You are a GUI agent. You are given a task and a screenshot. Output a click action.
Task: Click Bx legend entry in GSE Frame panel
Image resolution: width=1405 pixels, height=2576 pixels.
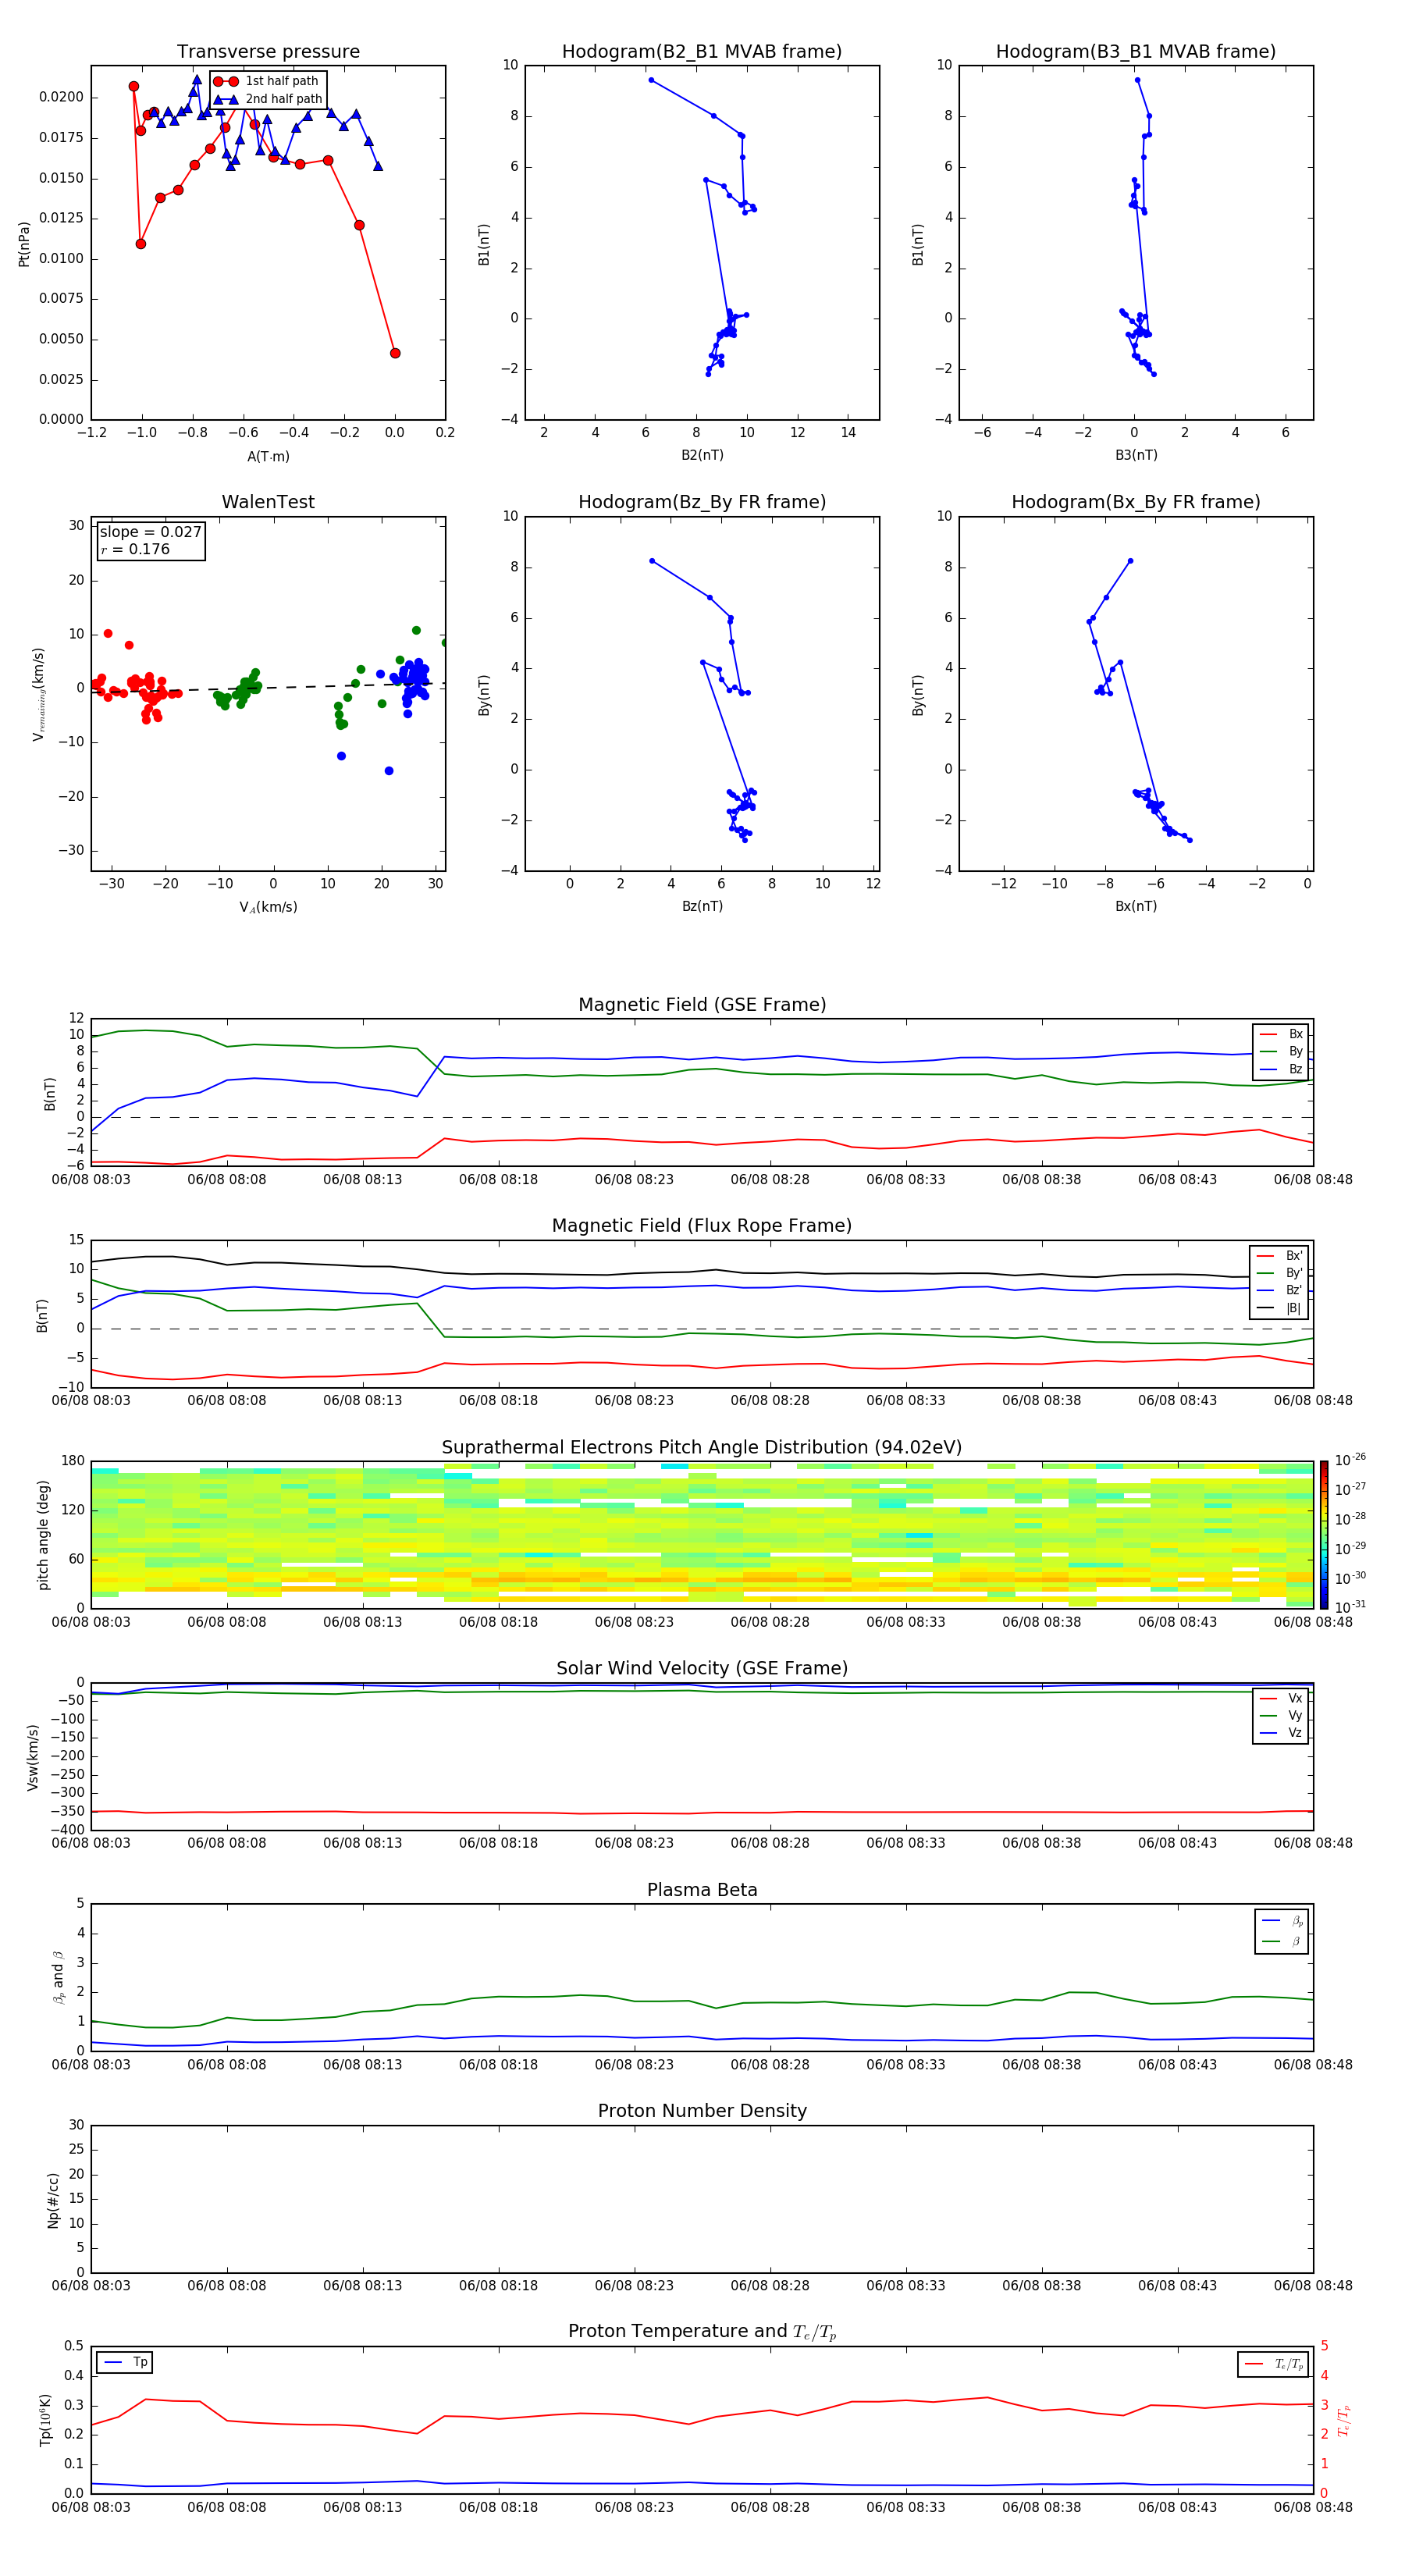(1281, 1034)
